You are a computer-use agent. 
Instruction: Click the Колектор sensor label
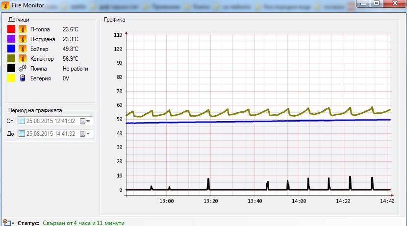pos(42,59)
